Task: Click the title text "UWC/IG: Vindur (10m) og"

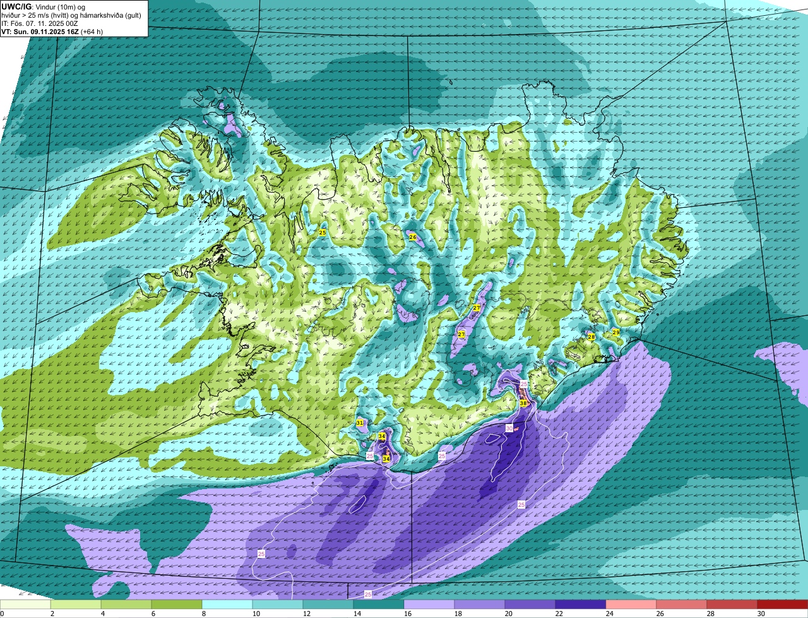Action: click(x=43, y=6)
